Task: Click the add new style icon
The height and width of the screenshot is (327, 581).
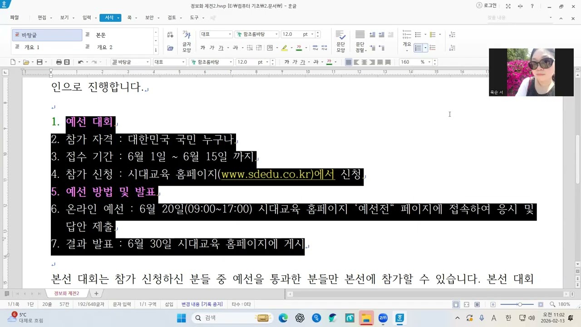Action: [x=170, y=35]
